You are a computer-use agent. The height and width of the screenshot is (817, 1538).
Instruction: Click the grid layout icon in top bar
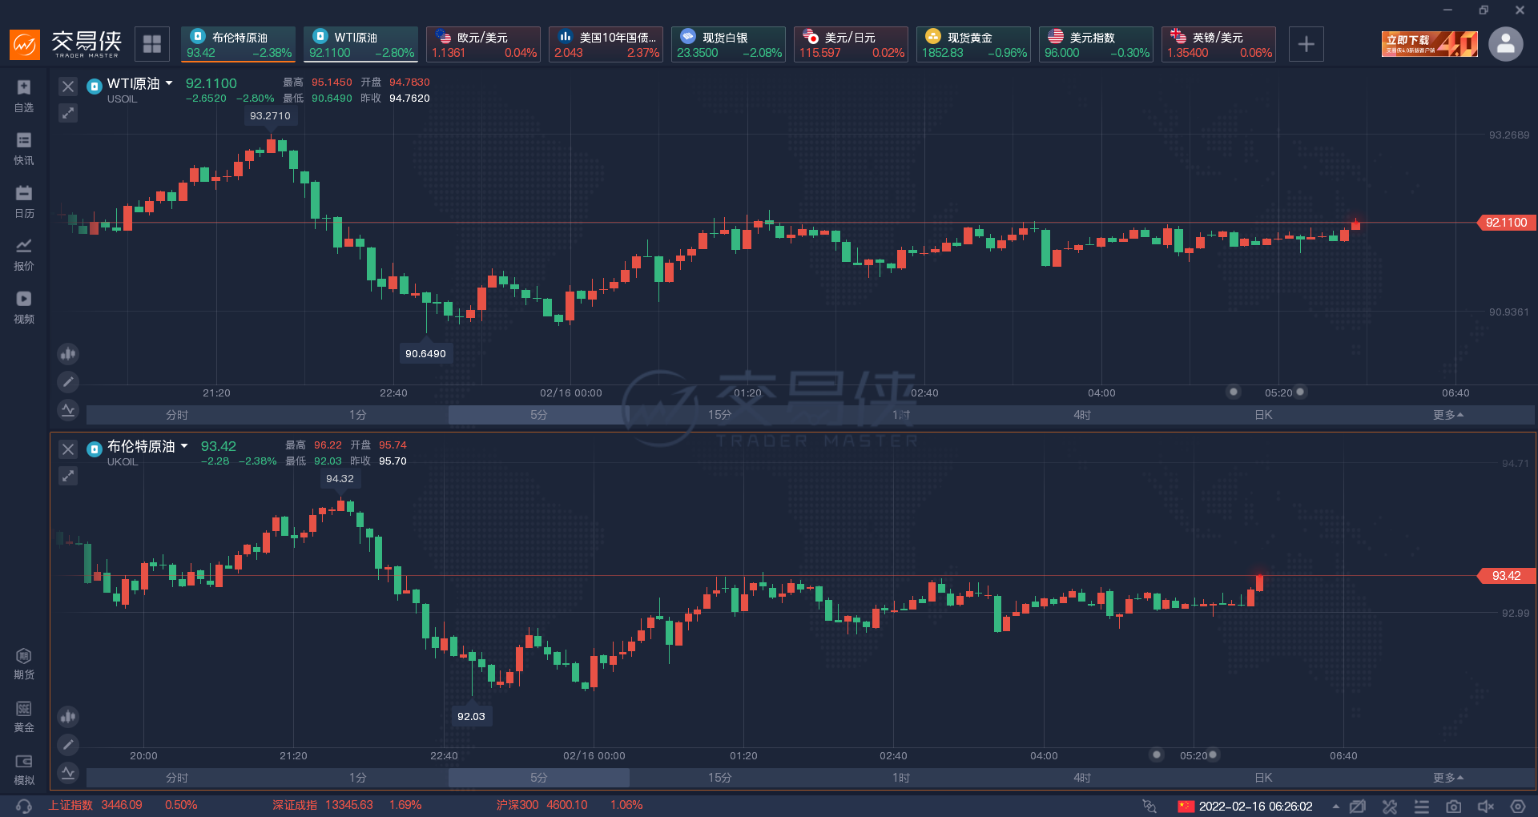[152, 44]
